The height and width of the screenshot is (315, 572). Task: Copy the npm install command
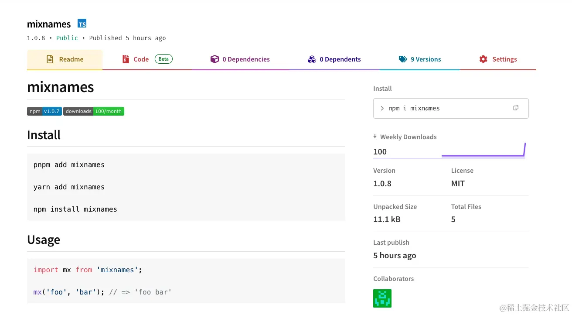[x=516, y=108]
